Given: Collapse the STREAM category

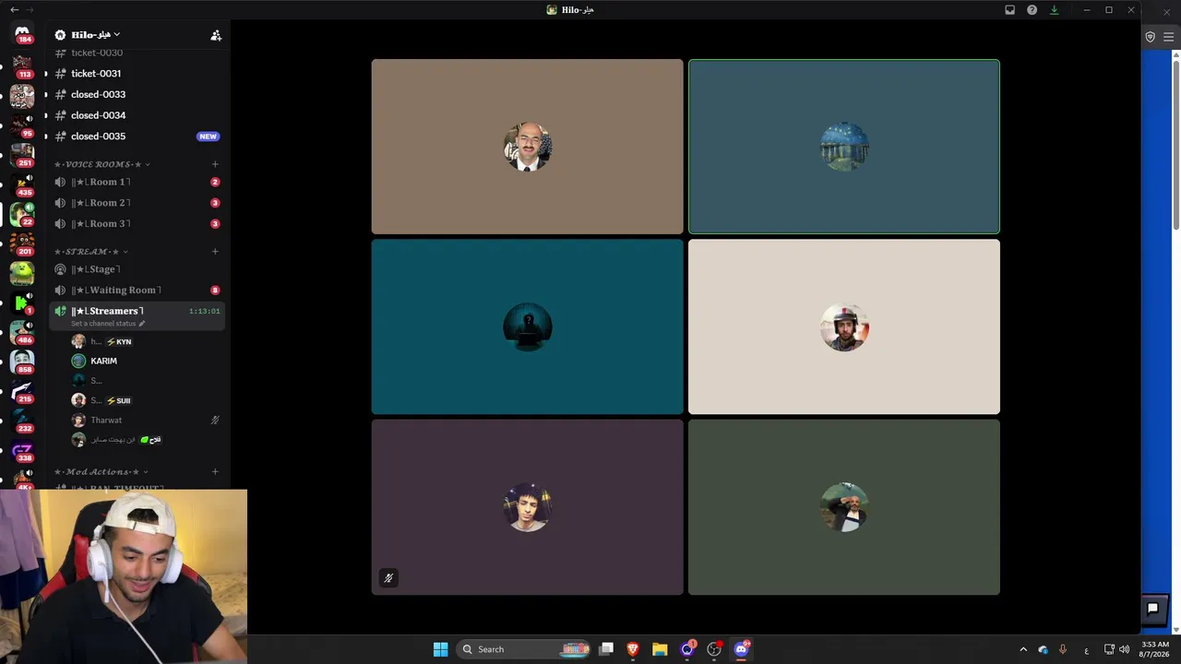Looking at the screenshot, I should click(x=91, y=251).
